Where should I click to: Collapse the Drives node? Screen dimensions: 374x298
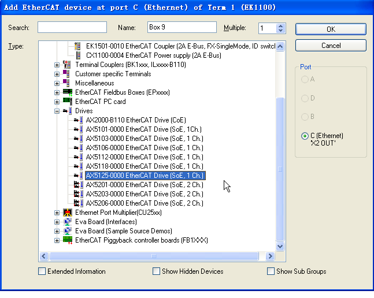[x=57, y=111]
